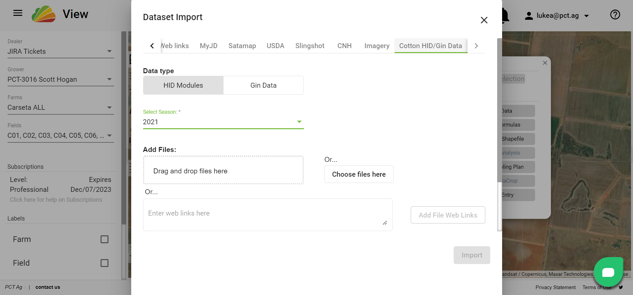Close the Dataset Import dialog
The height and width of the screenshot is (295, 633).
tap(484, 20)
